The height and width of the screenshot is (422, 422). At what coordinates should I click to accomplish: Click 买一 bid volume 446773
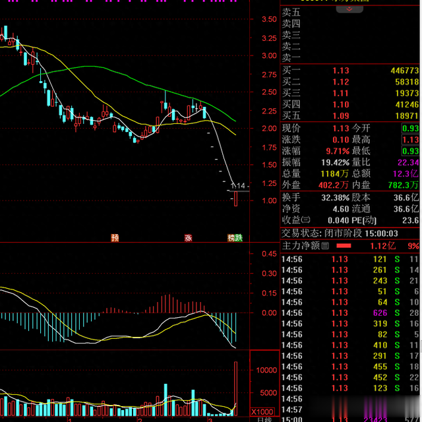(404, 71)
